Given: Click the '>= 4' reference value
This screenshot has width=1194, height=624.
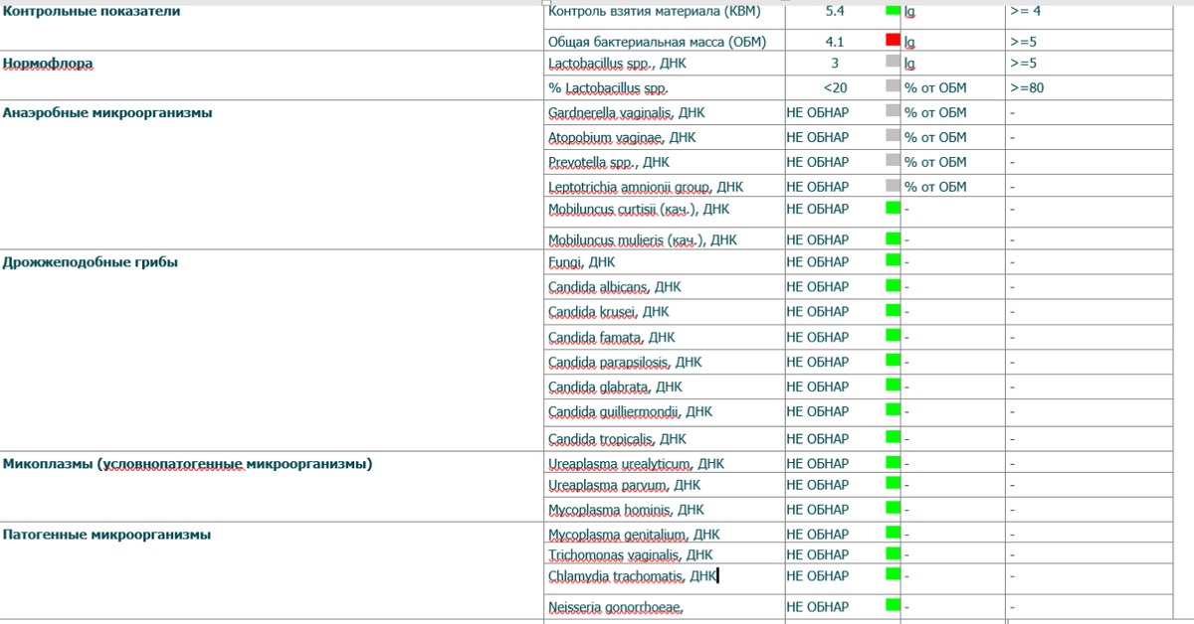Looking at the screenshot, I should 1025,12.
